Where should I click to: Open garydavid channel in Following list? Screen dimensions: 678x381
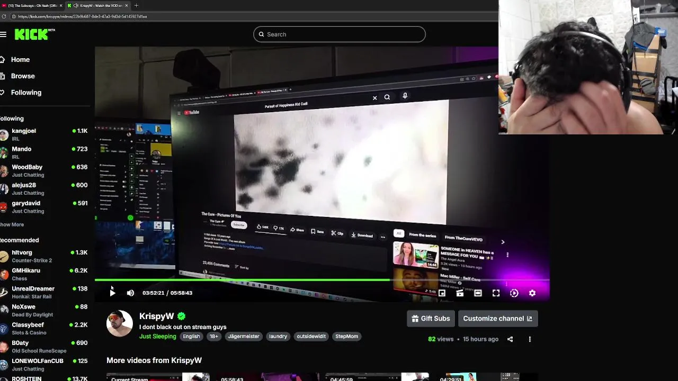(x=44, y=207)
